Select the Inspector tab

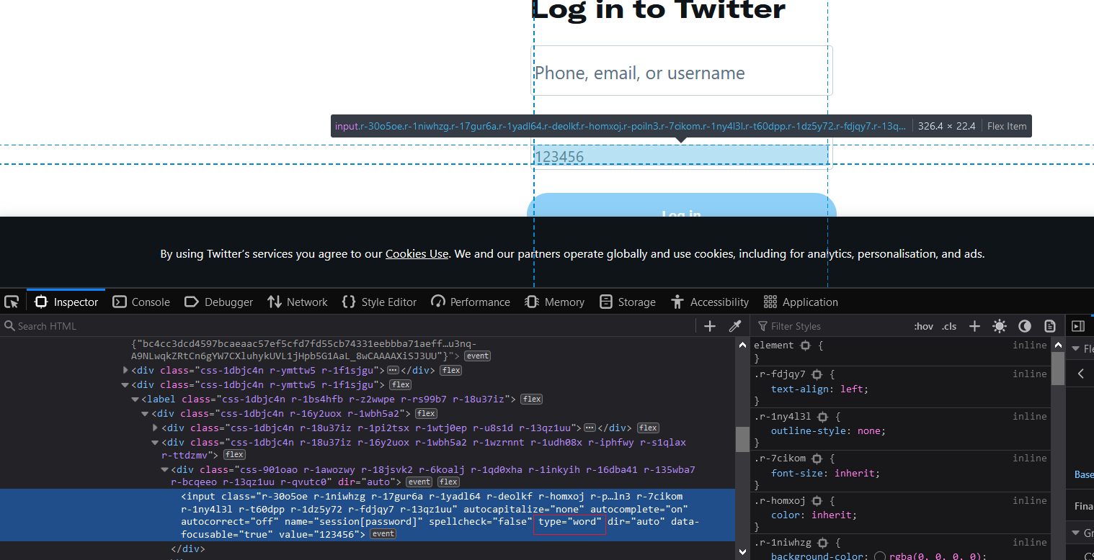click(x=66, y=302)
